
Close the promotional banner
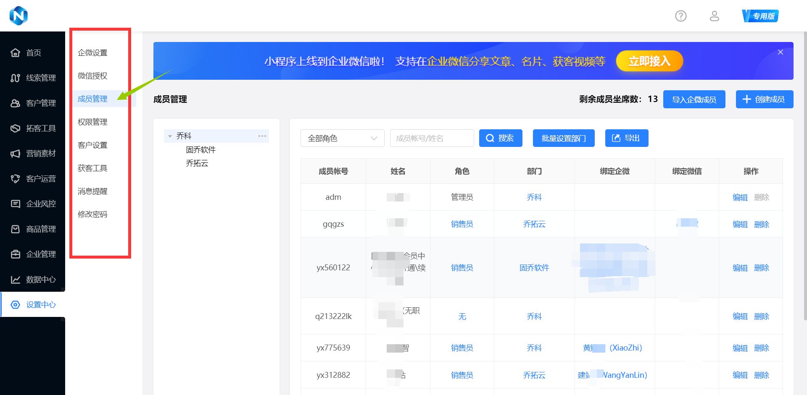(781, 52)
